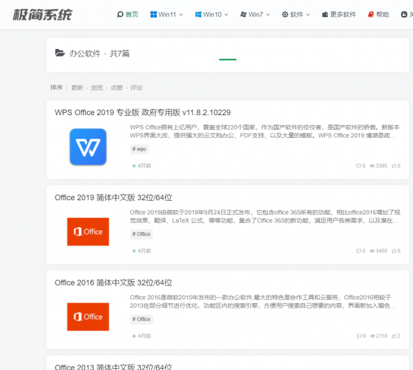Open the WPS Office 2019 专业版 article title

click(x=143, y=113)
